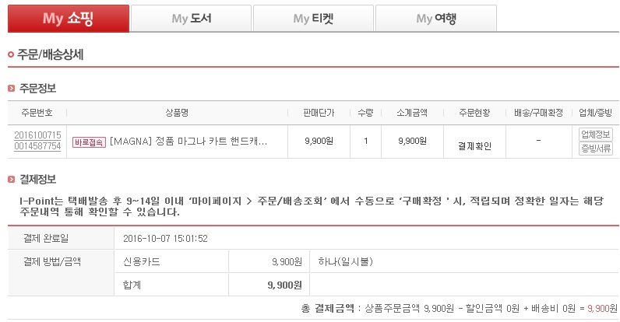The width and height of the screenshot is (620, 322).
Task: Click the bullet icon beside 주문/배송상세
Action: [10, 55]
